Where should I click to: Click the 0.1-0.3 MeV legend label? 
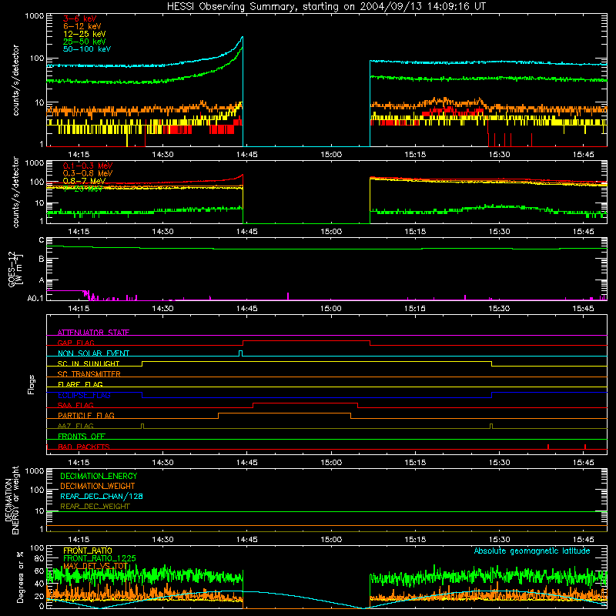pyautogui.click(x=88, y=166)
